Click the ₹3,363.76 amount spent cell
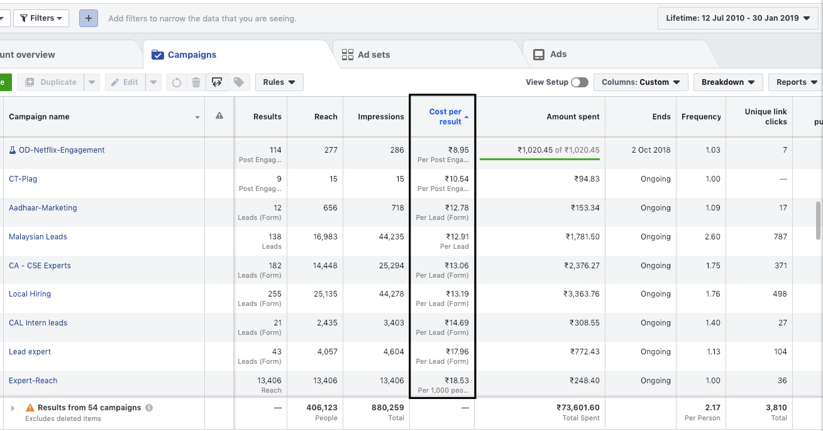This screenshot has height=431, width=823. pos(582,294)
